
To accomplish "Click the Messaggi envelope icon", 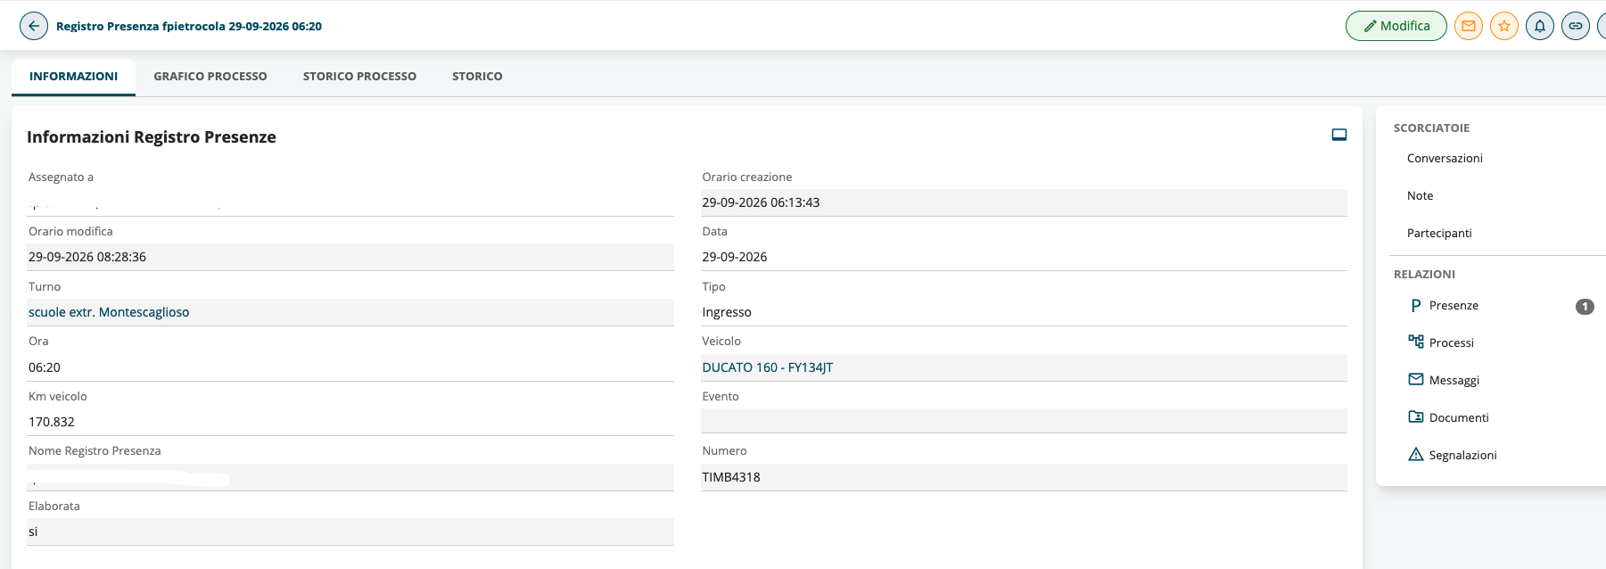I will tap(1416, 379).
